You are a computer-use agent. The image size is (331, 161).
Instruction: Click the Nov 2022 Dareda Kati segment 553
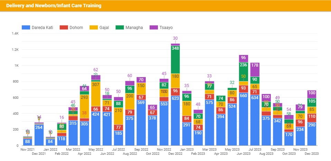click(x=164, y=123)
